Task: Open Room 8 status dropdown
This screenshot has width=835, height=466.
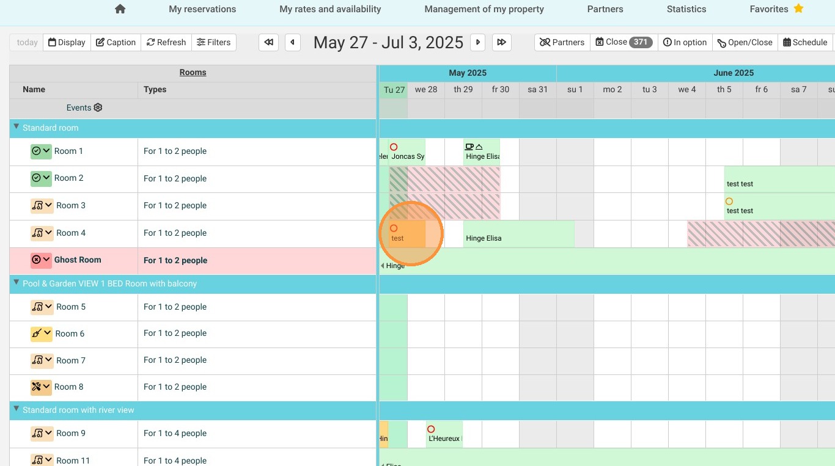Action: pyautogui.click(x=41, y=387)
